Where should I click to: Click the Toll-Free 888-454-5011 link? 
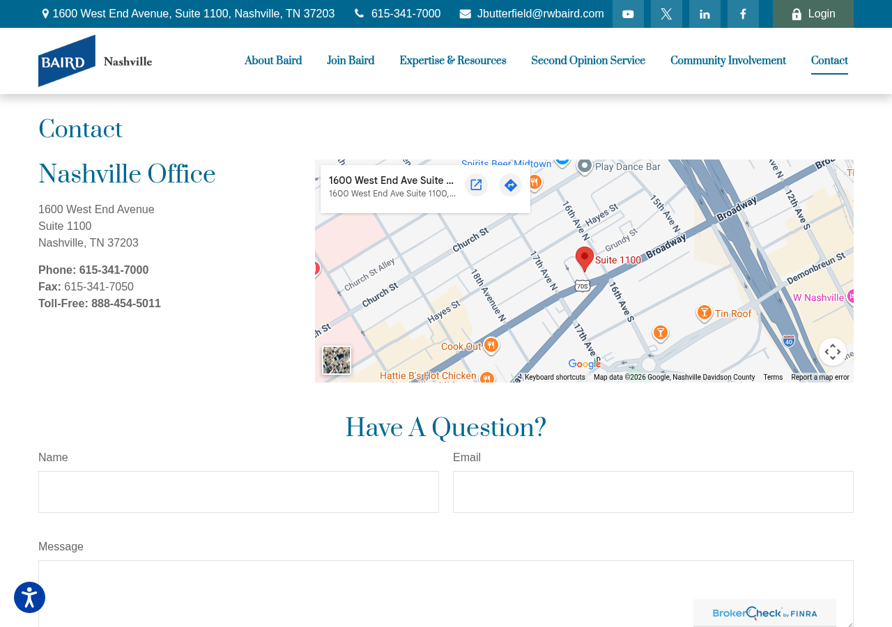coord(100,304)
